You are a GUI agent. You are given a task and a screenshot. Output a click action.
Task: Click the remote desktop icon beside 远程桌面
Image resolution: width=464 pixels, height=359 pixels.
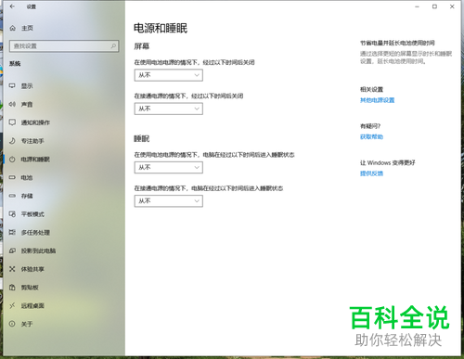tap(12, 305)
